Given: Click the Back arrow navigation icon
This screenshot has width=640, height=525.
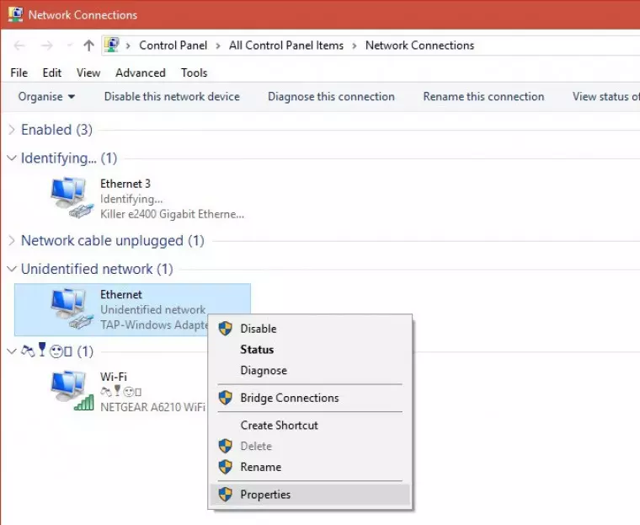Looking at the screenshot, I should tap(20, 46).
